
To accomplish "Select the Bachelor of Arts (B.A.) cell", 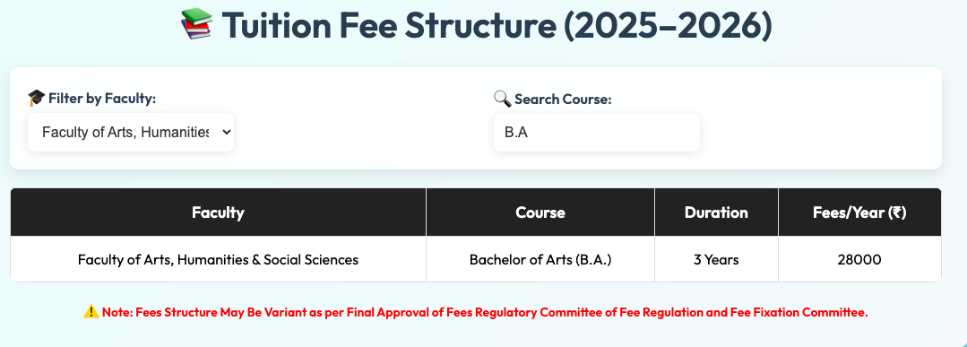I will coord(540,259).
